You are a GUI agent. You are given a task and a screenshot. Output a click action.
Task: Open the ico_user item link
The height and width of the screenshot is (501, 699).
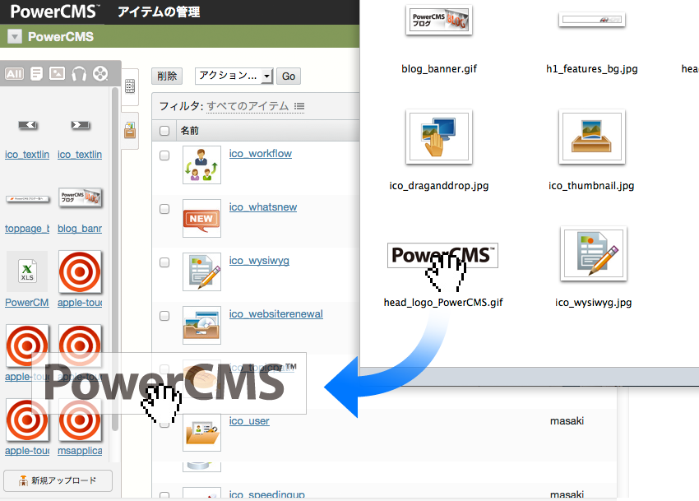click(x=249, y=421)
